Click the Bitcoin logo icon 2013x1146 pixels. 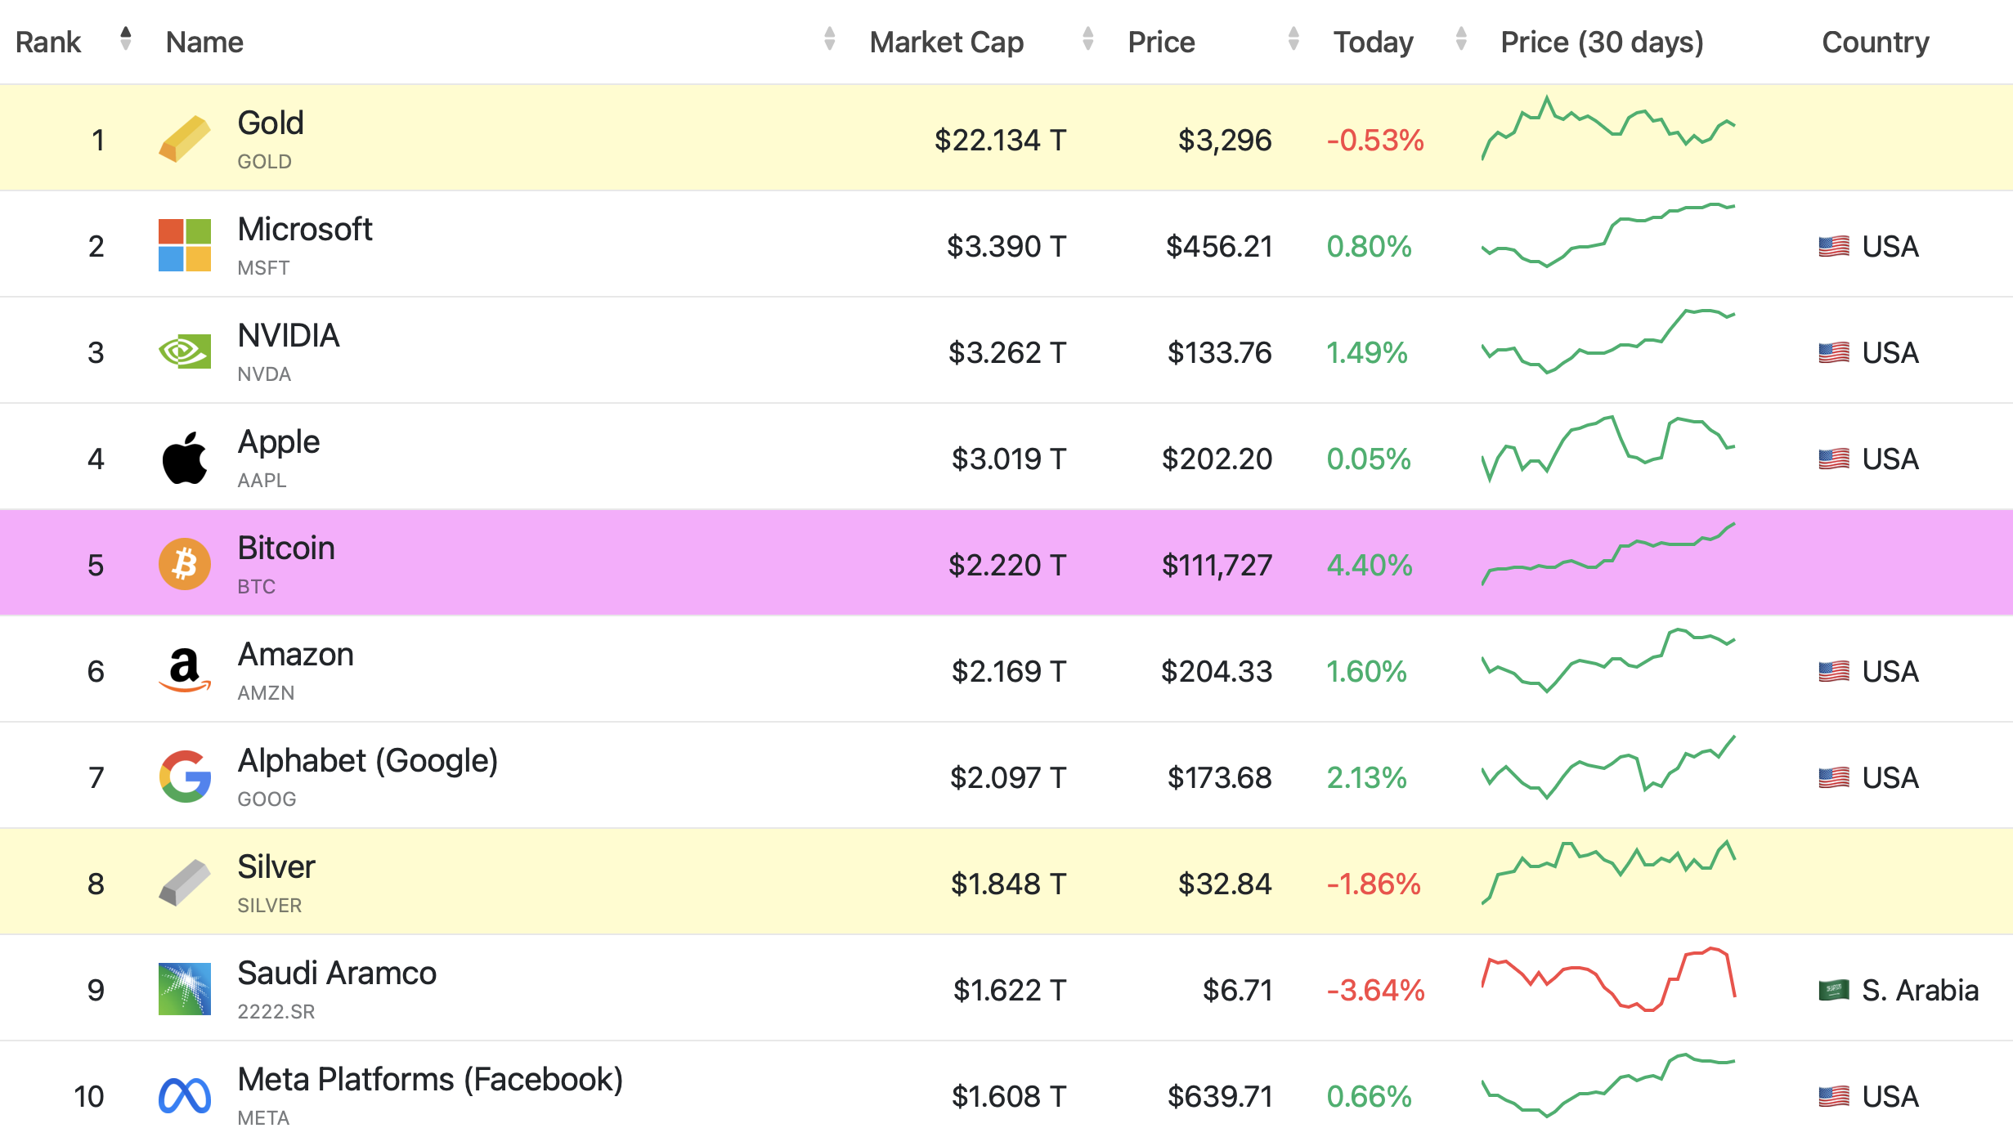(184, 564)
